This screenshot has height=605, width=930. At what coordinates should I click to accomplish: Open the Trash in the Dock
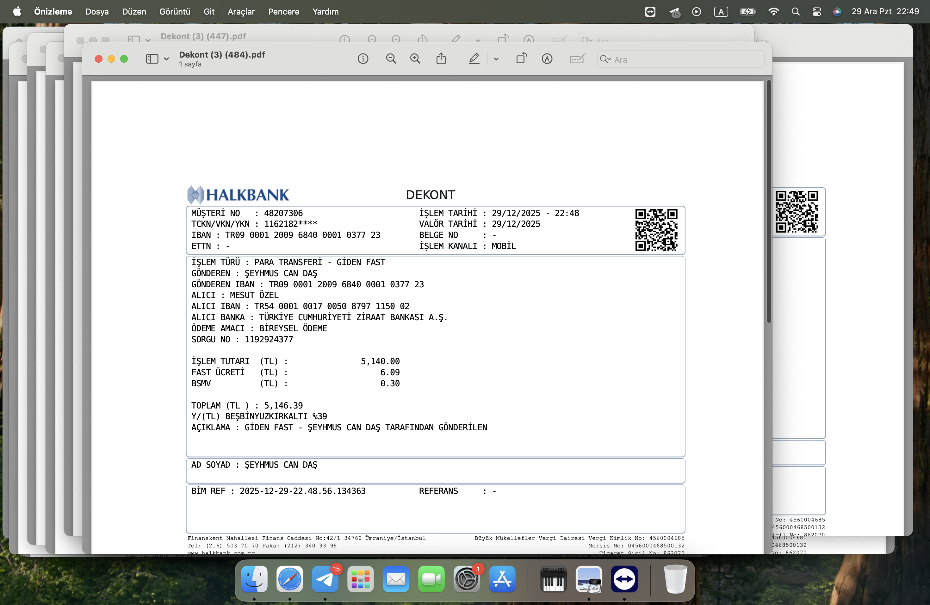click(675, 579)
